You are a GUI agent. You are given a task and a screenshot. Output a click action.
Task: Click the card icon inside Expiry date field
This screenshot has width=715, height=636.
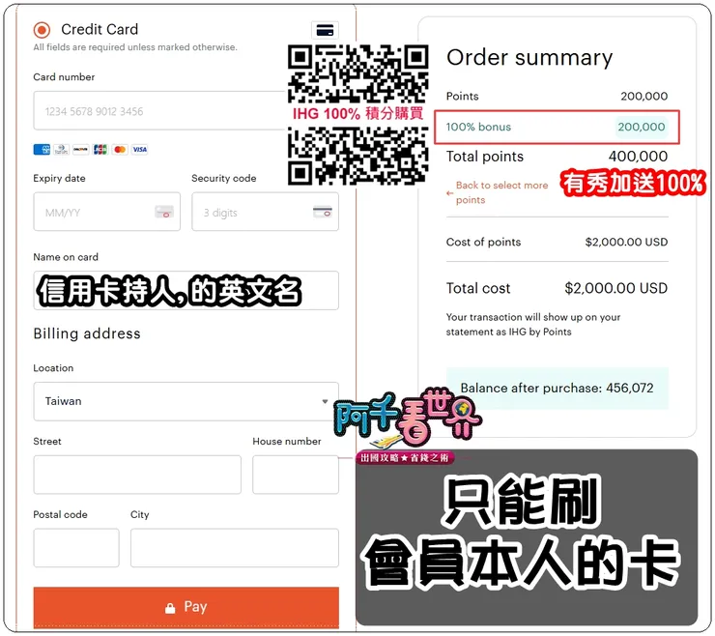pyautogui.click(x=163, y=212)
